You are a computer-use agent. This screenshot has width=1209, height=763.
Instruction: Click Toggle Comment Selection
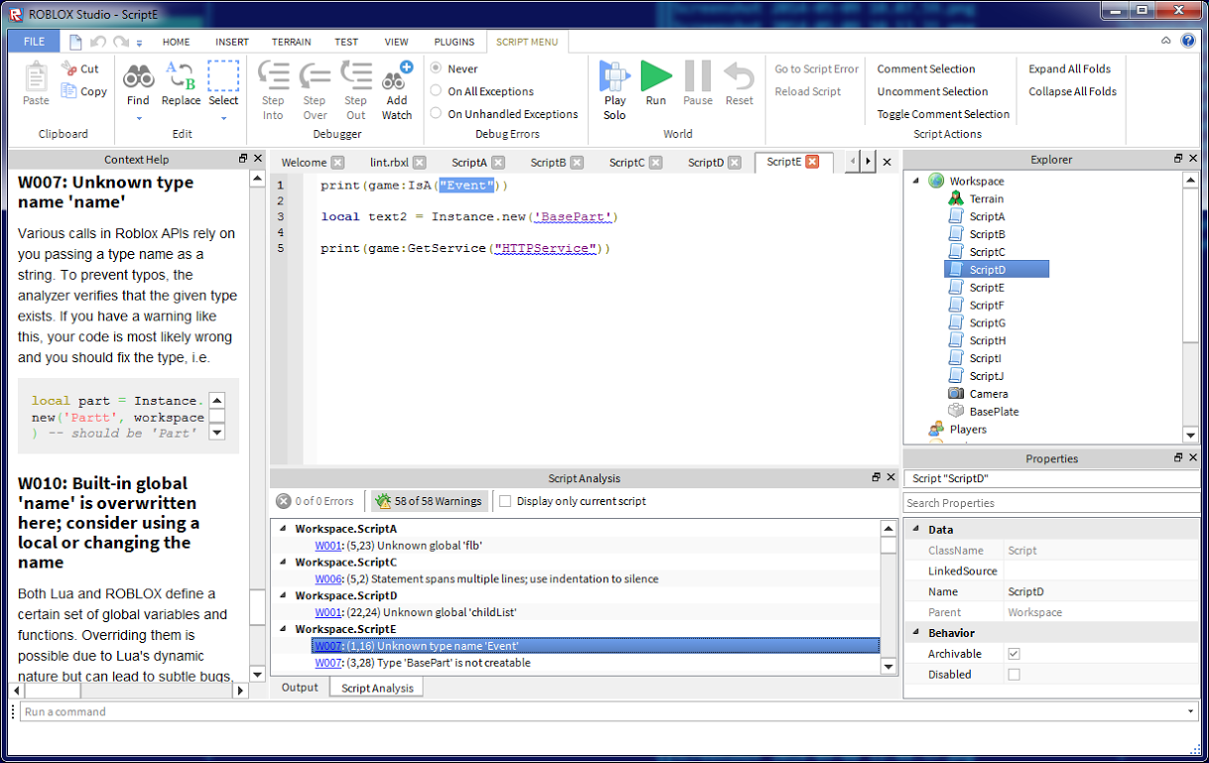point(943,114)
